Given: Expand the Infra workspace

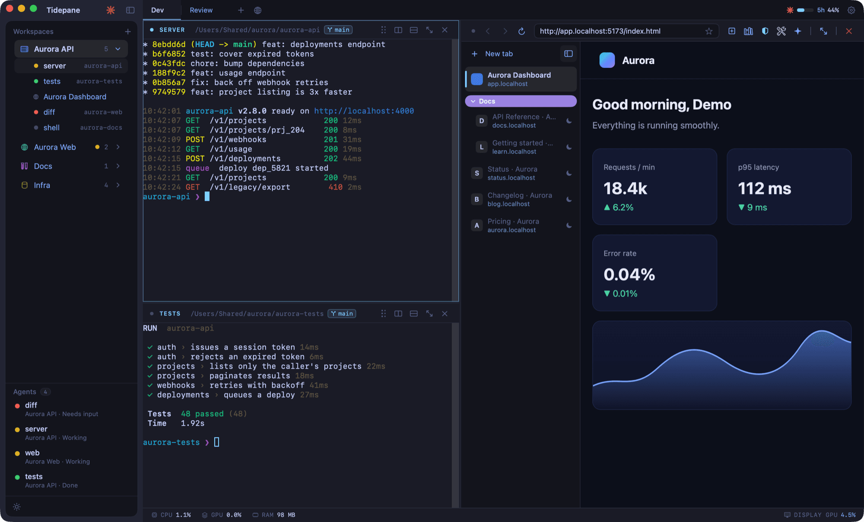Looking at the screenshot, I should tap(118, 185).
